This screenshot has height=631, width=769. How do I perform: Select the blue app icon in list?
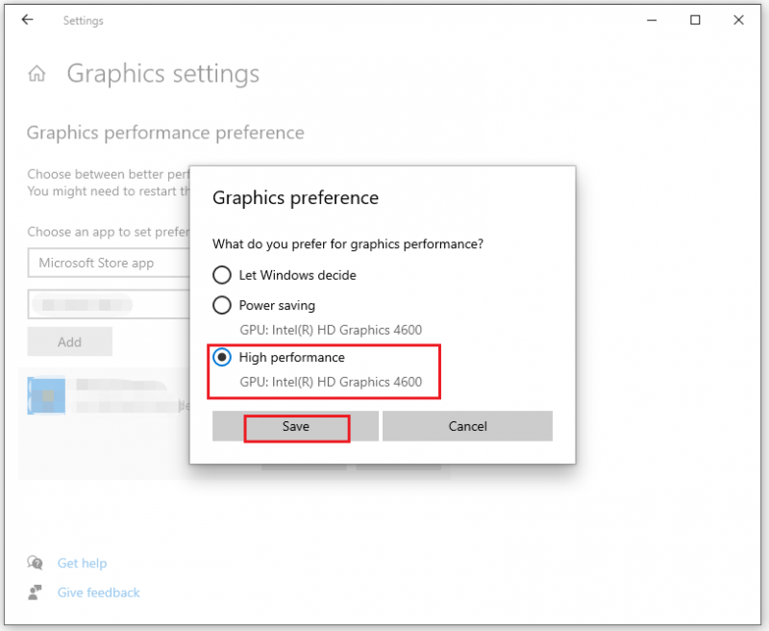pyautogui.click(x=46, y=395)
